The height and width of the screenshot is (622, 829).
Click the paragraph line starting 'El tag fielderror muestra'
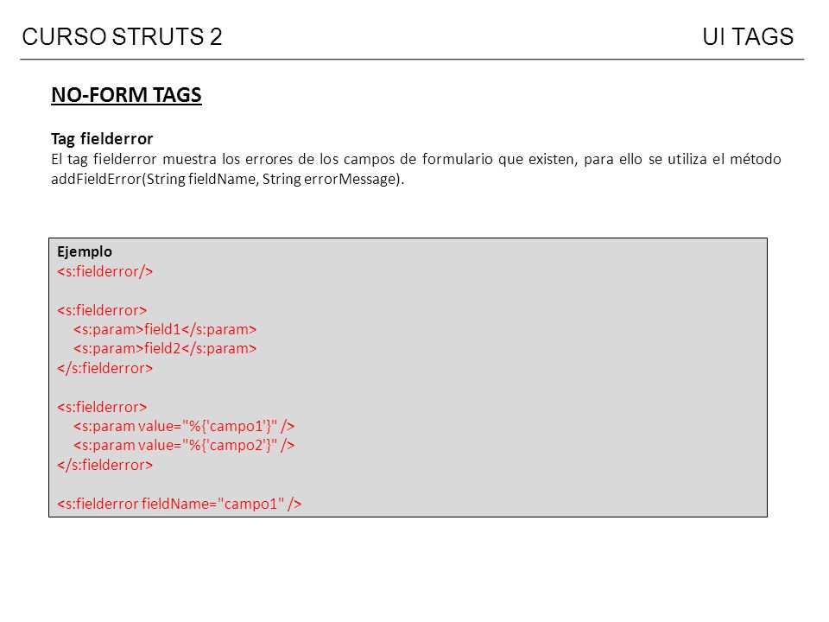coord(416,159)
